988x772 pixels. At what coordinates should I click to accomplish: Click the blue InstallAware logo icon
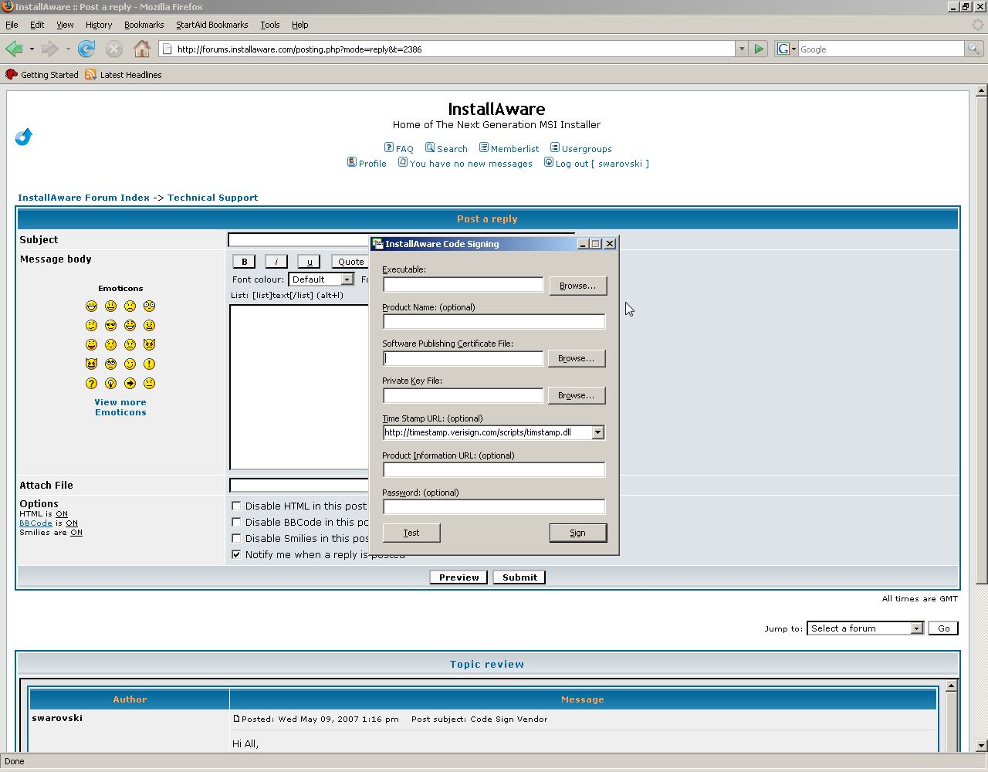click(24, 137)
